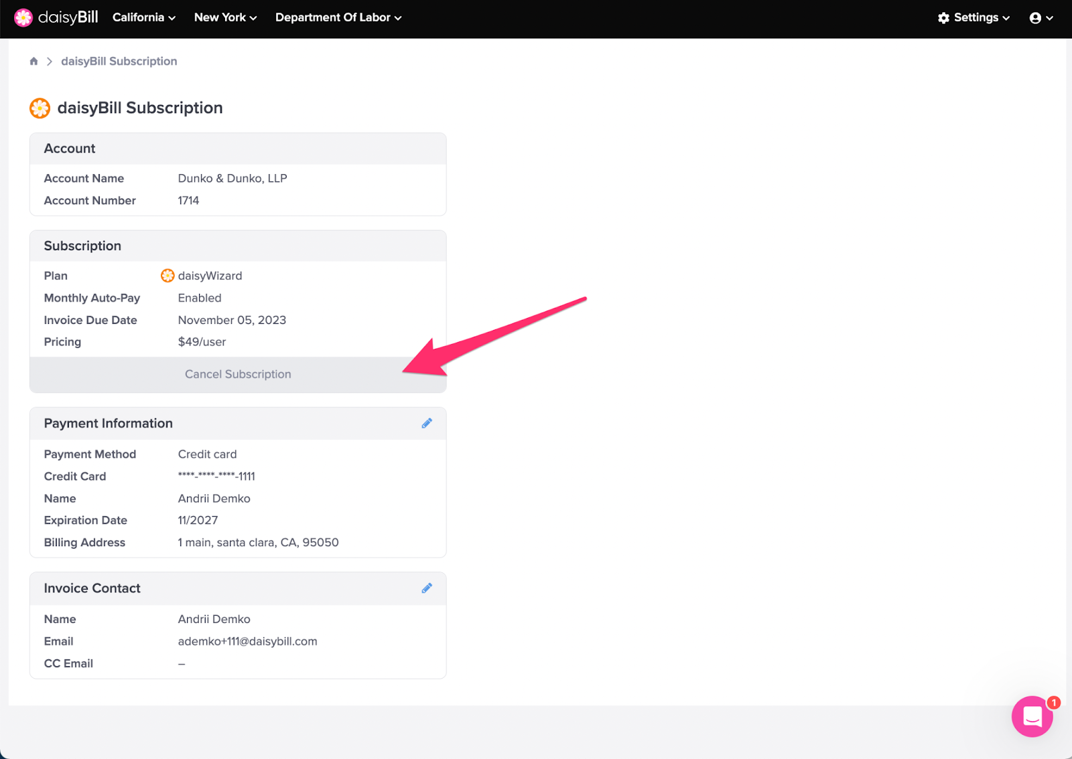1072x759 pixels.
Task: Select the email ademko+111@daisybill.com
Action: point(247,641)
